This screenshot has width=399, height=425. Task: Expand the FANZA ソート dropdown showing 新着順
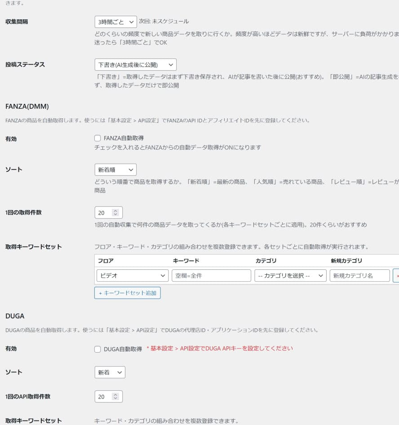point(115,170)
